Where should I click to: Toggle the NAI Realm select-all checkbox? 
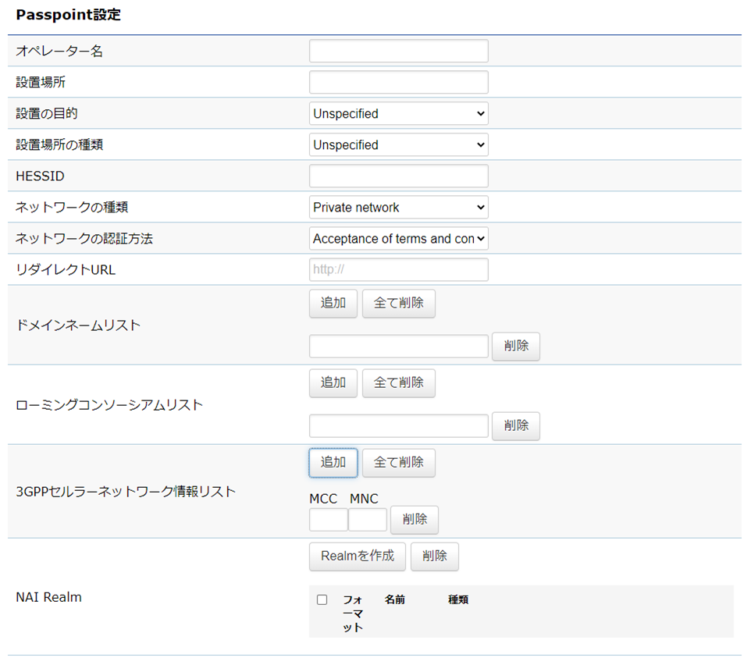click(322, 600)
